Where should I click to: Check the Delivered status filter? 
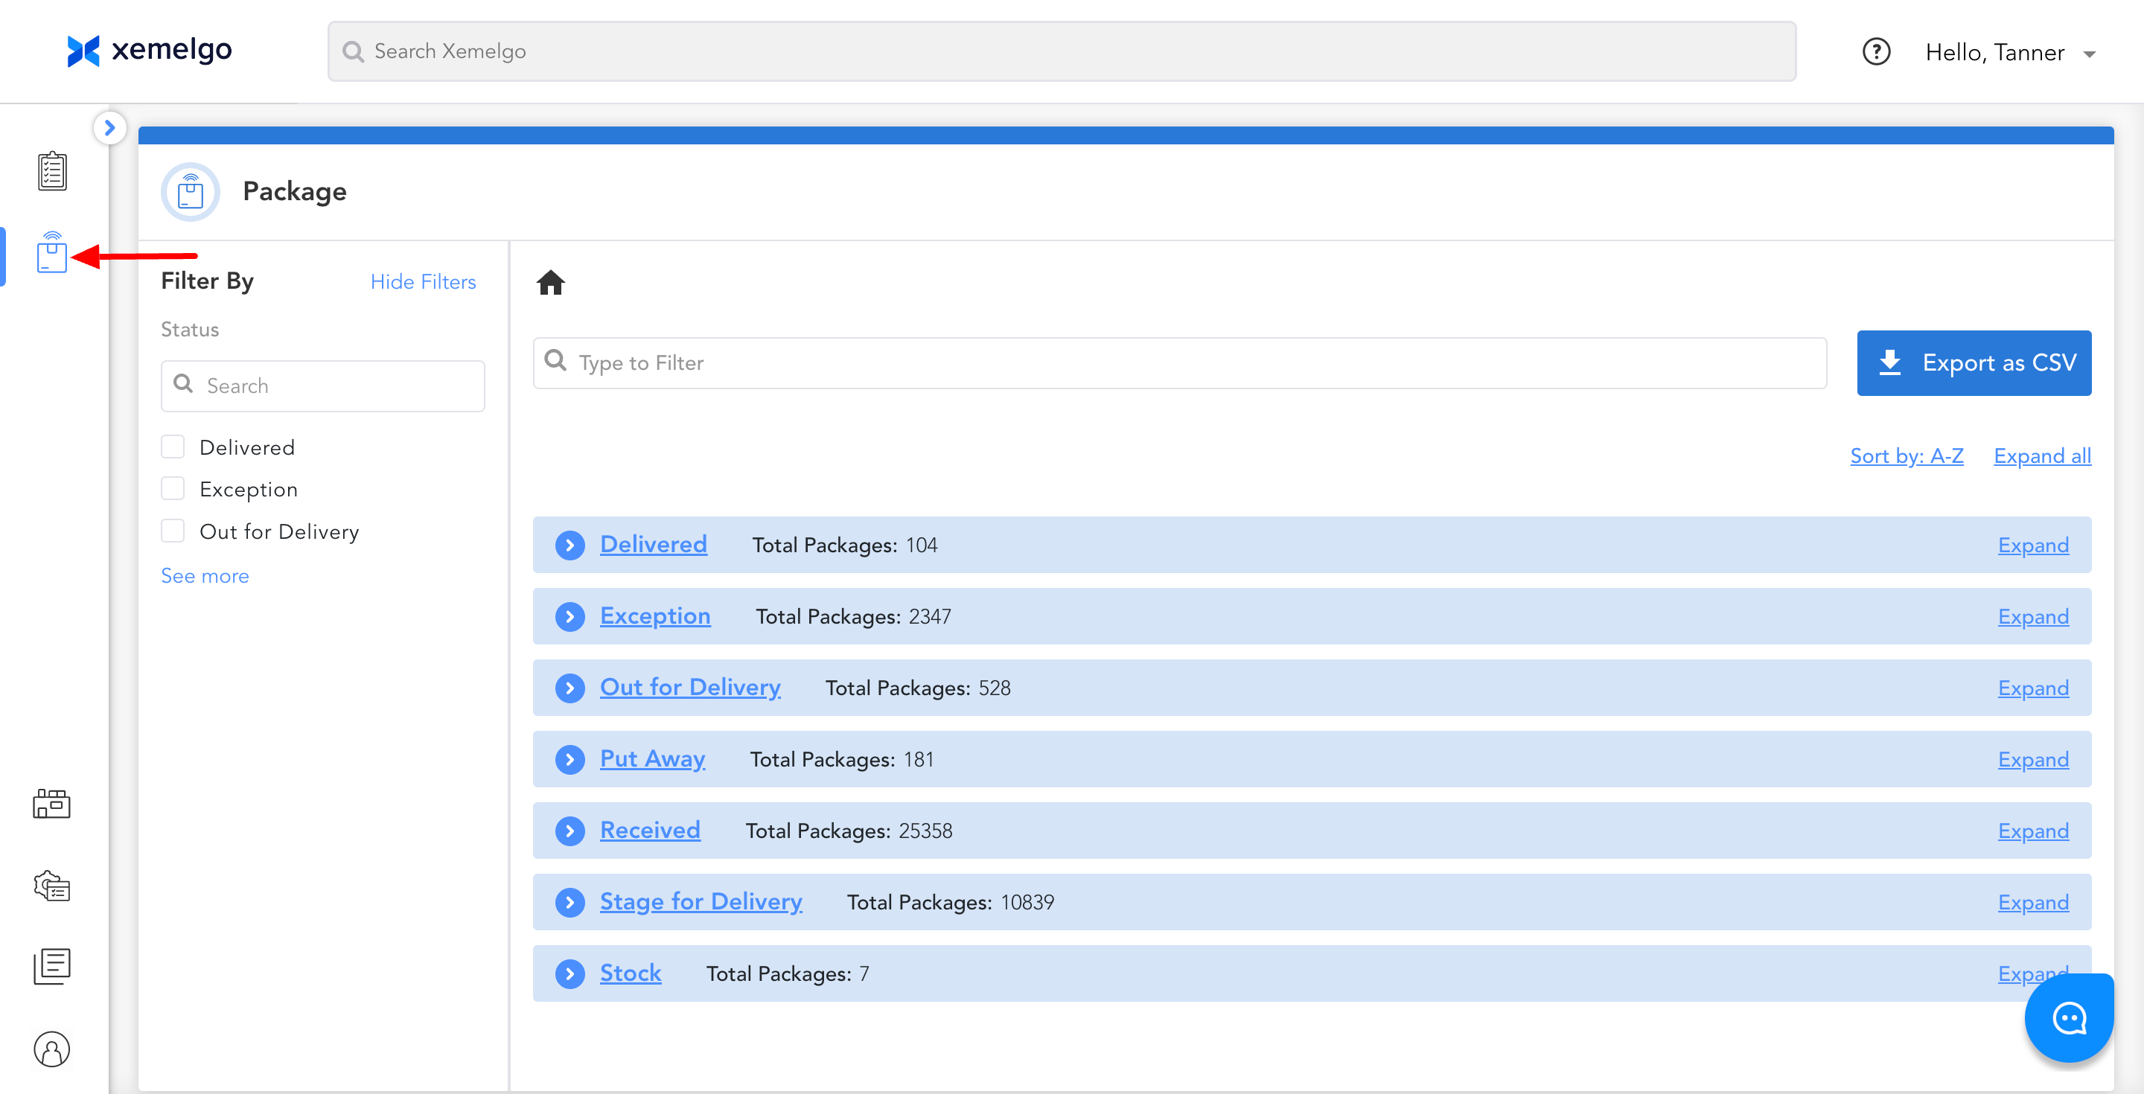click(173, 447)
